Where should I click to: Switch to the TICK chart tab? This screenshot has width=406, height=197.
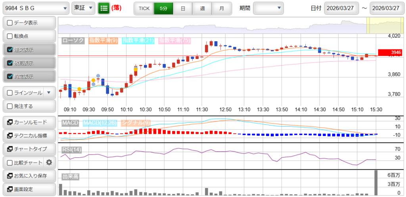(144, 8)
